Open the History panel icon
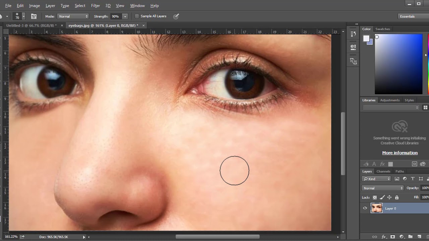The height and width of the screenshot is (241, 429). [x=353, y=34]
